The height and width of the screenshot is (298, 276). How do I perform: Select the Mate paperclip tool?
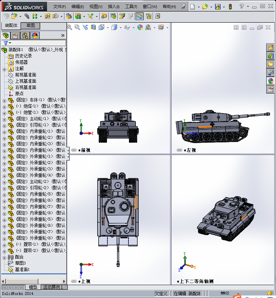[27, 16]
